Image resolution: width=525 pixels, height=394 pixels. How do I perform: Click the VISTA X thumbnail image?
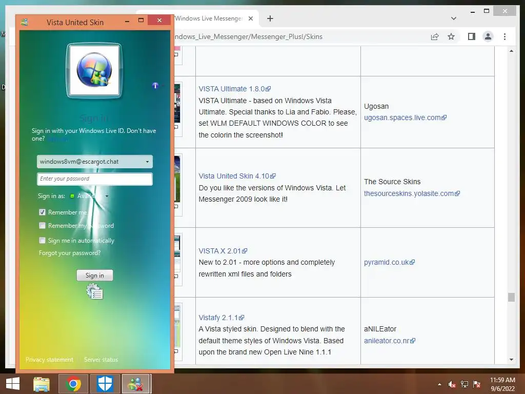(x=177, y=253)
